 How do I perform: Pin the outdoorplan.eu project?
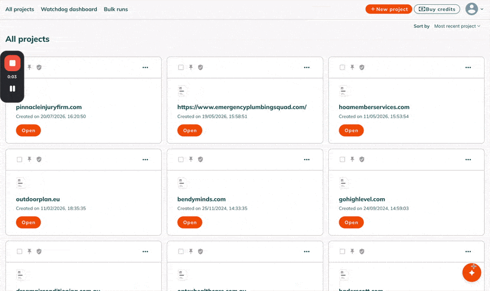point(29,159)
